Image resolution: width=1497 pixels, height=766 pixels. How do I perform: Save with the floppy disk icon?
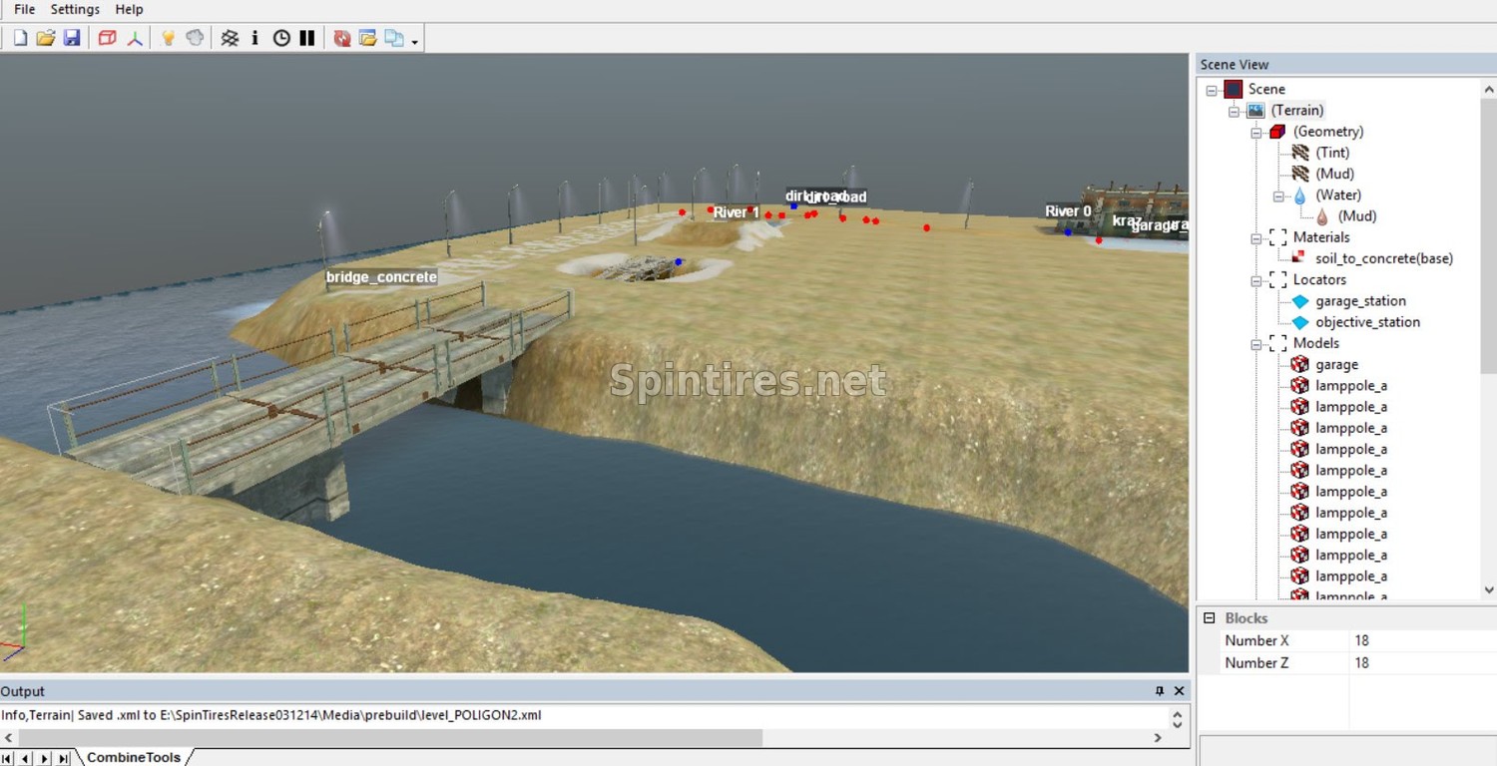pyautogui.click(x=71, y=38)
